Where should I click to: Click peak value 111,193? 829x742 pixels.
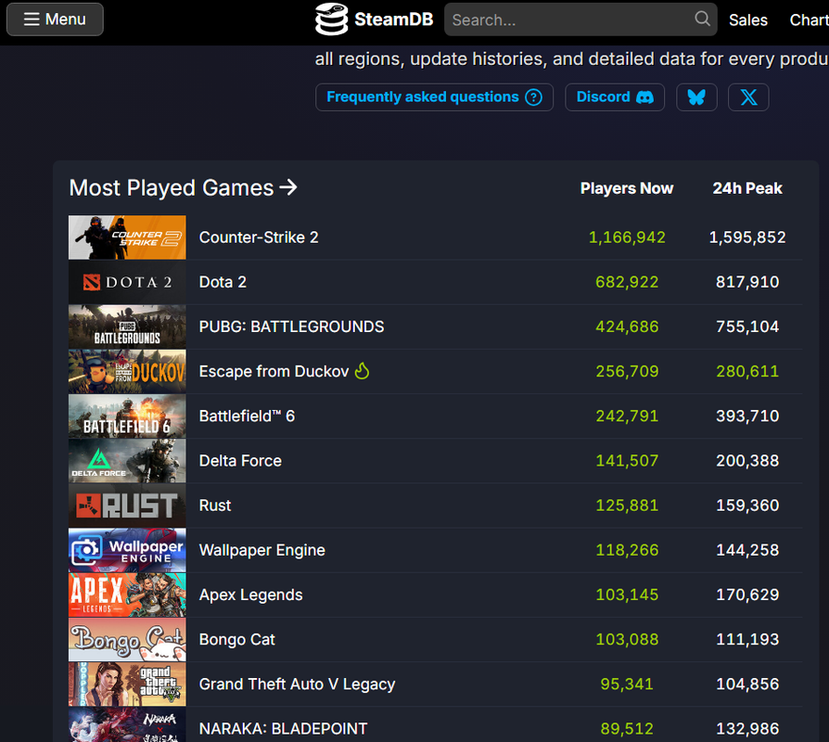pyautogui.click(x=747, y=640)
